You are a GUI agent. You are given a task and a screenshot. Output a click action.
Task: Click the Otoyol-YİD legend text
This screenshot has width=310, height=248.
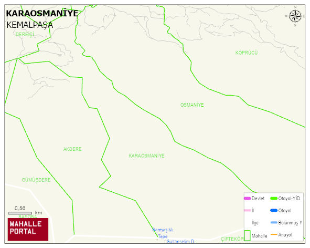pos(289,198)
